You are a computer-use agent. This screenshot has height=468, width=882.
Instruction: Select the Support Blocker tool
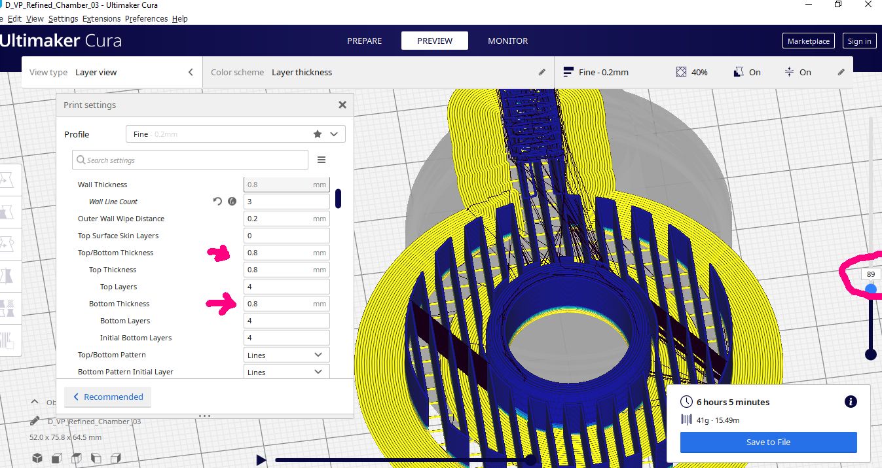tap(8, 339)
